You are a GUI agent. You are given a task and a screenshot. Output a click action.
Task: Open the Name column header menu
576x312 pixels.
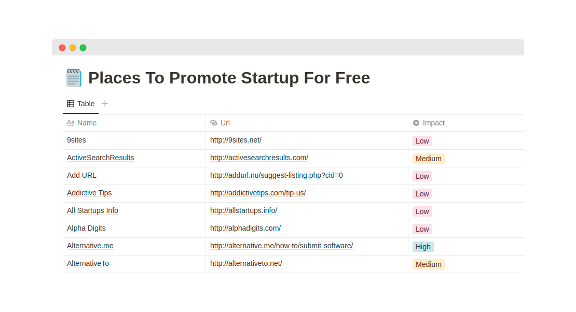(x=134, y=123)
